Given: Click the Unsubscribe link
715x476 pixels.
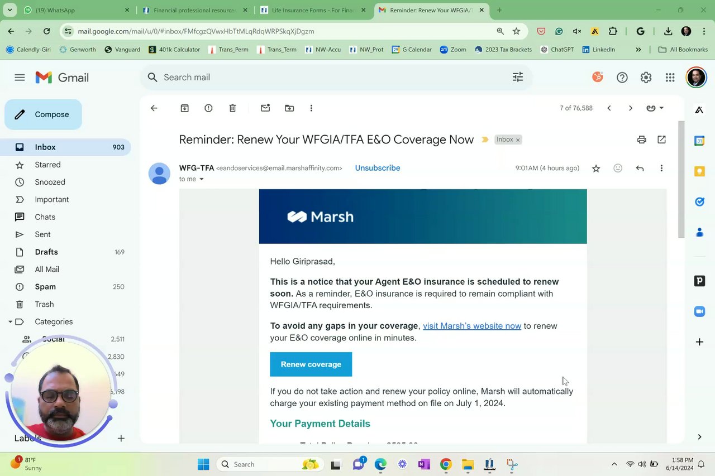Looking at the screenshot, I should [378, 168].
